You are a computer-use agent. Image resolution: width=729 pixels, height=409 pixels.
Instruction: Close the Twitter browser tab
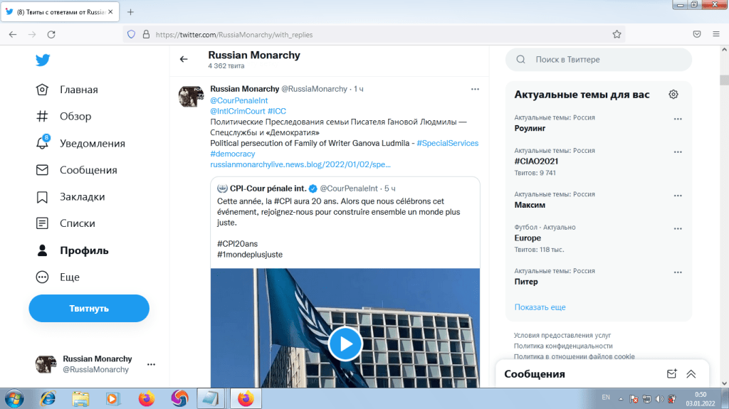click(110, 11)
